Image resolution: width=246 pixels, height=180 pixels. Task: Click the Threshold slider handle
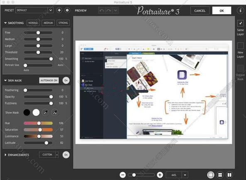click(38, 52)
